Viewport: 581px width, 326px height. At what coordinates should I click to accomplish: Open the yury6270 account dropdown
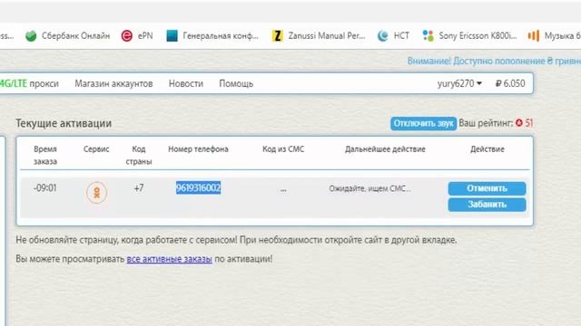459,83
